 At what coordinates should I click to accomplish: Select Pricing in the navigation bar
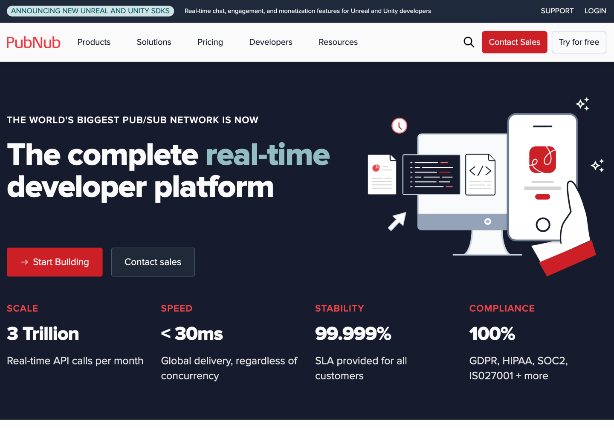tap(210, 42)
